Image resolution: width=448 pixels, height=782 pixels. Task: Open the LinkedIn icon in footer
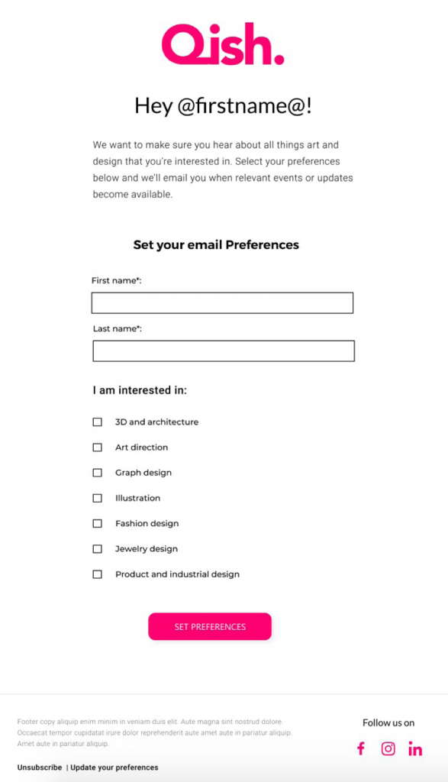click(x=415, y=748)
